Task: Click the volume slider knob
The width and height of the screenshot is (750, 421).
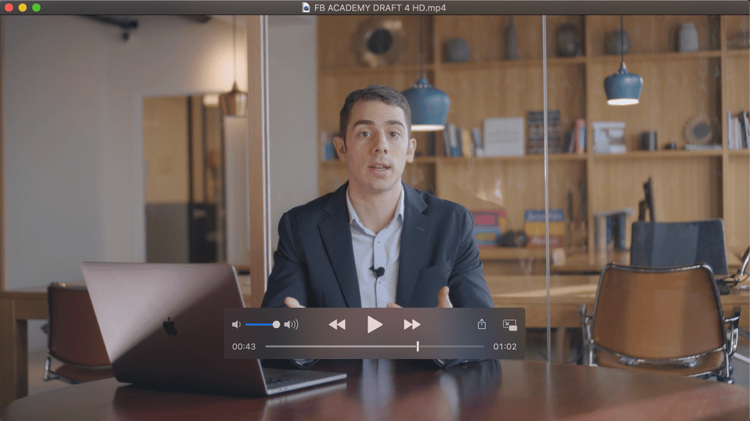Action: (x=276, y=325)
